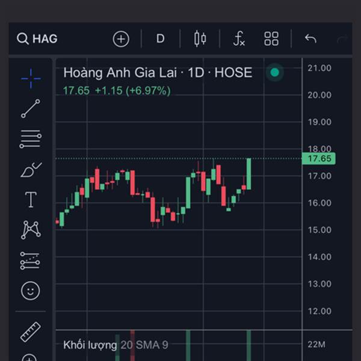This screenshot has width=361, height=361.
Task: Change chart style via candlestick icon
Action: click(x=200, y=39)
